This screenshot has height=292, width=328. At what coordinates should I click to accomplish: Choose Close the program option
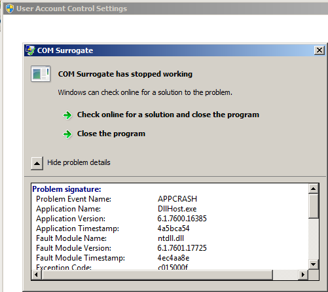coord(111,134)
